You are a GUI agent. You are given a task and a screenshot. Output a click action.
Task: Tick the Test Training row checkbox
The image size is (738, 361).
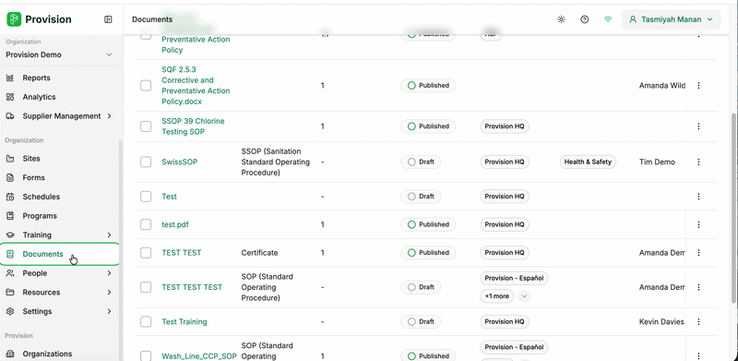point(146,322)
